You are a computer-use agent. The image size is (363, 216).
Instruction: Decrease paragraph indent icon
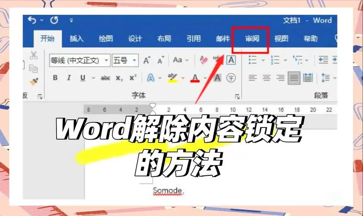(323, 60)
